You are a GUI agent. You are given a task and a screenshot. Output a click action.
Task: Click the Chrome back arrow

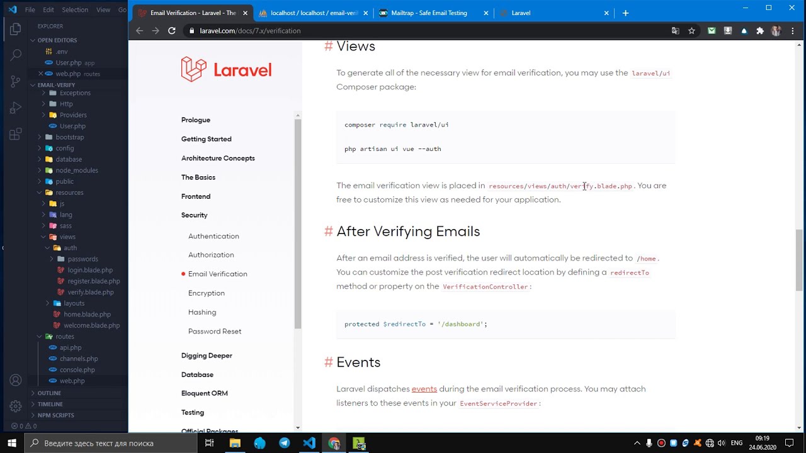point(140,30)
